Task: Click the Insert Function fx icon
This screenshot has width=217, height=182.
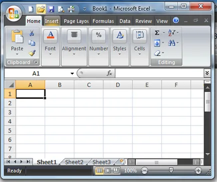Action: pyautogui.click(x=109, y=73)
